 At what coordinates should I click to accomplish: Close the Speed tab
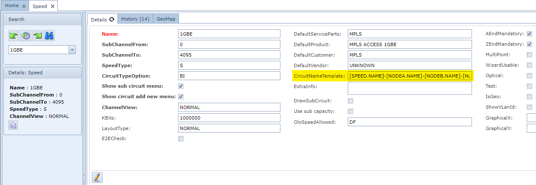point(52,6)
